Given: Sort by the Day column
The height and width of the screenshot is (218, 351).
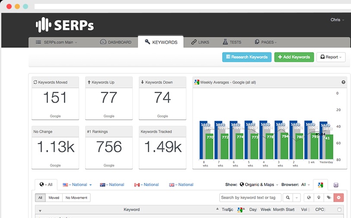Looking at the screenshot, I should pos(253,209).
